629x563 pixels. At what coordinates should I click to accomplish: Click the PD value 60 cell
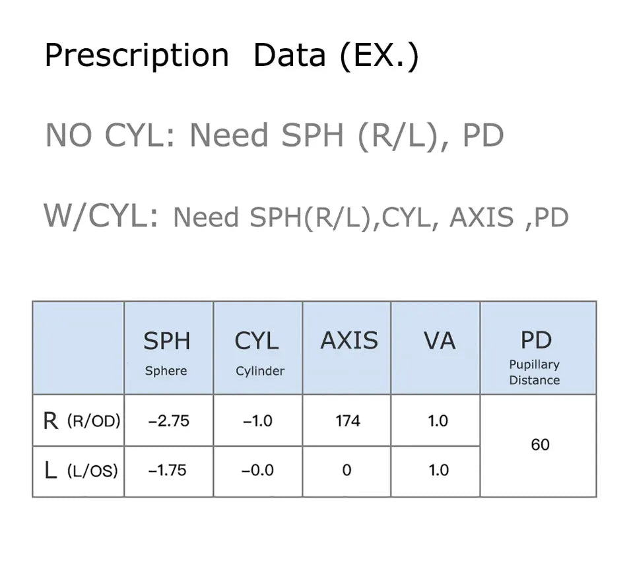coord(539,446)
